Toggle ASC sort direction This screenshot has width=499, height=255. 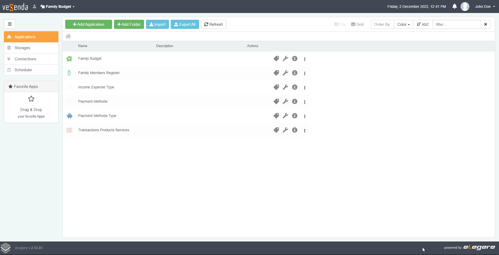[x=423, y=24]
